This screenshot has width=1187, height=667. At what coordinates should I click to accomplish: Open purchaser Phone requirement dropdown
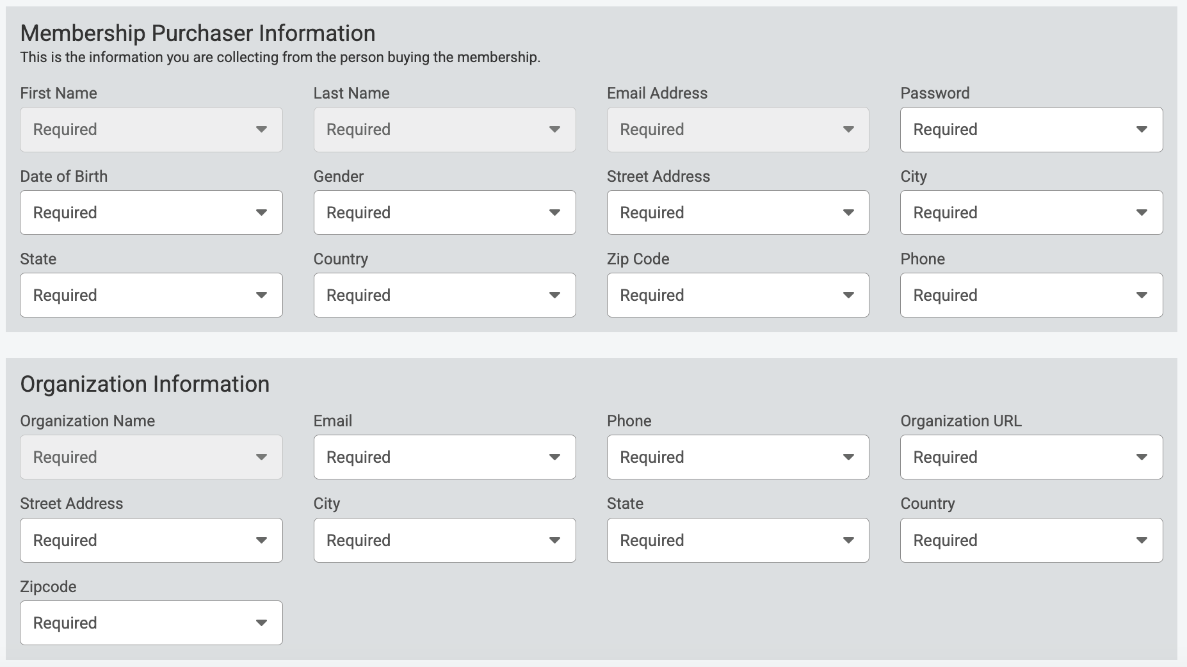click(x=1031, y=295)
